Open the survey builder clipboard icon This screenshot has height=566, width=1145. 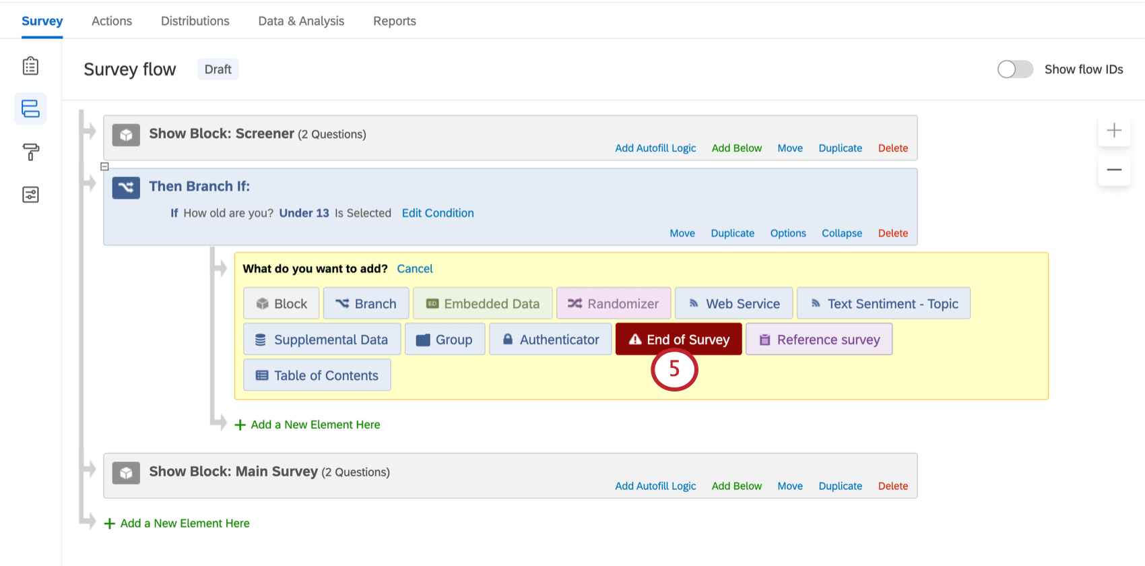[x=30, y=66]
